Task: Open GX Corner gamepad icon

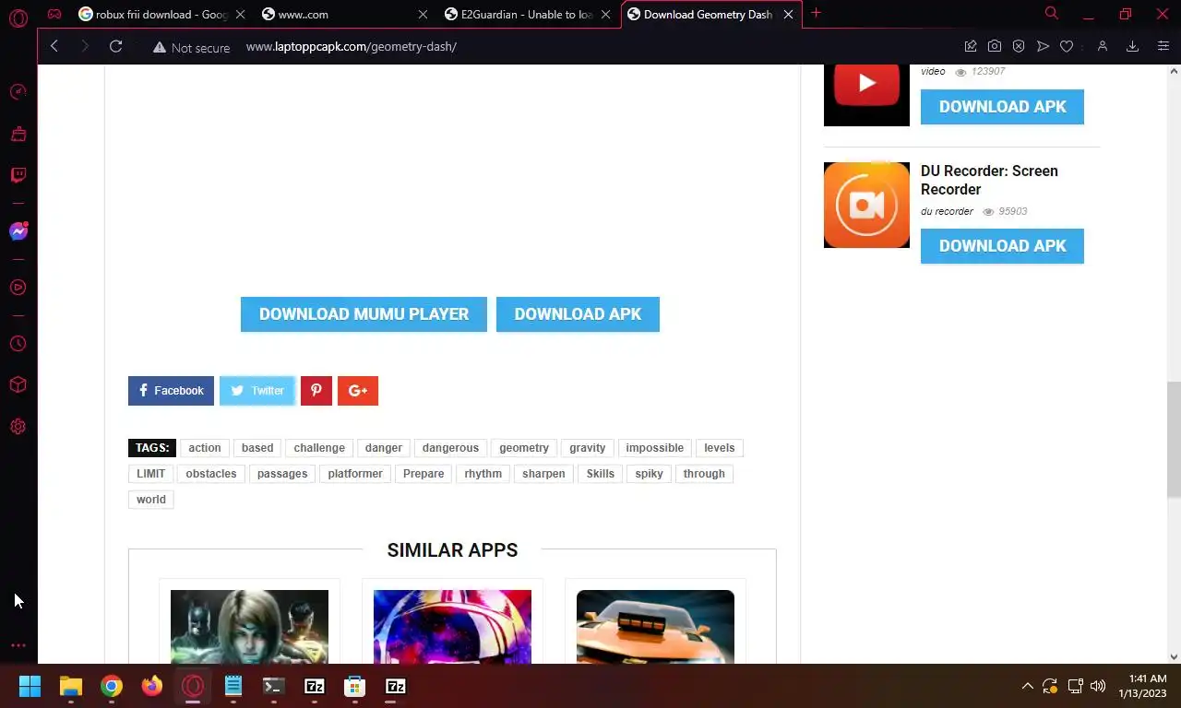Action: click(54, 14)
